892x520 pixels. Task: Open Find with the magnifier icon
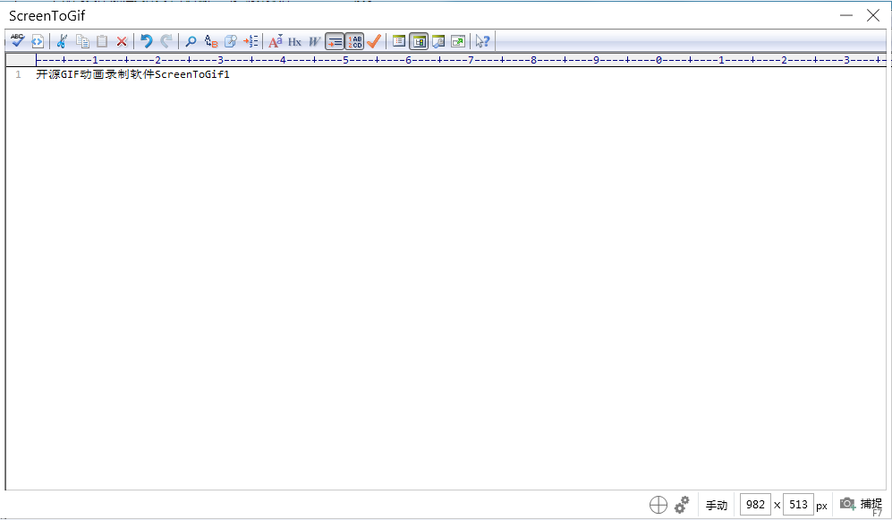[x=191, y=41]
